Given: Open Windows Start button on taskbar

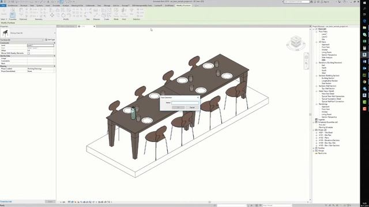Looking at the screenshot, I should pyautogui.click(x=364, y=2).
